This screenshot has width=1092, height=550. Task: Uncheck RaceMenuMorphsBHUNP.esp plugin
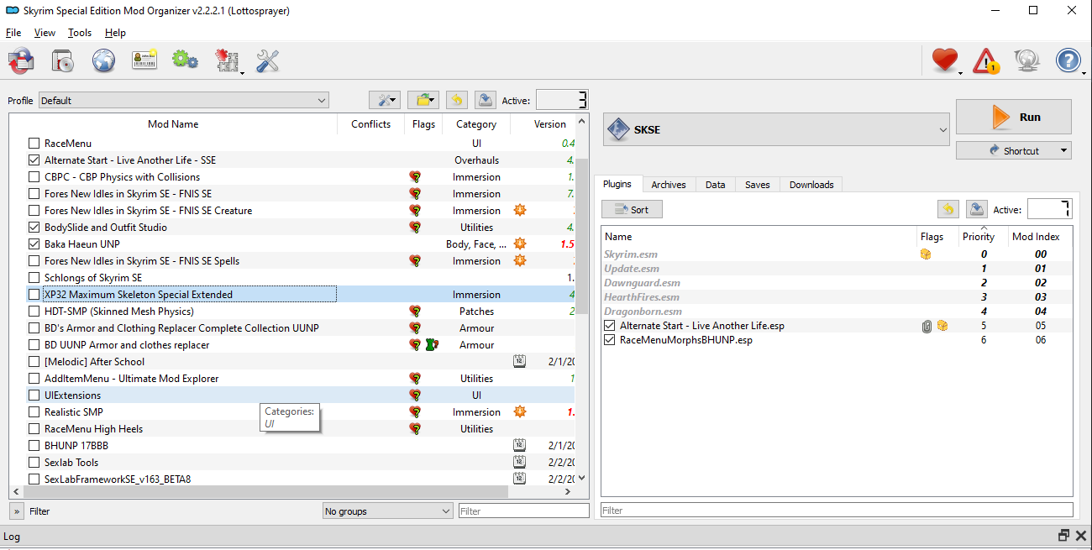(x=610, y=340)
